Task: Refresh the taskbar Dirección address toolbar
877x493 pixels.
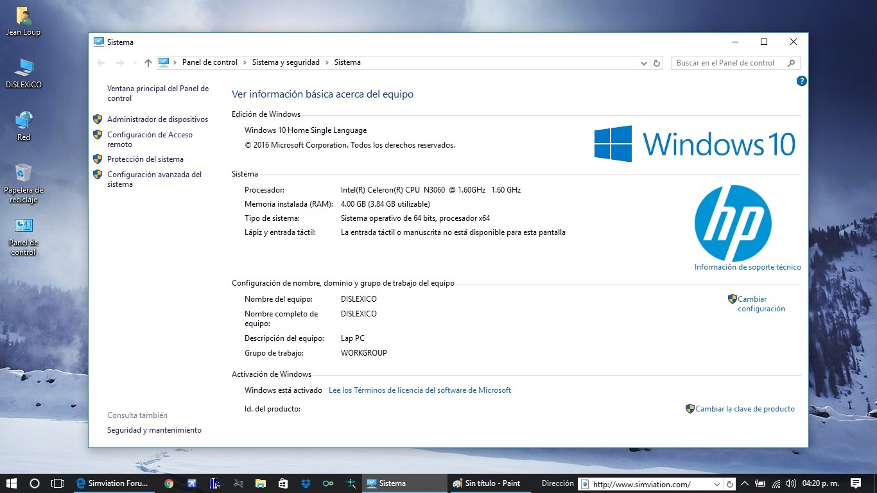Action: pyautogui.click(x=729, y=484)
